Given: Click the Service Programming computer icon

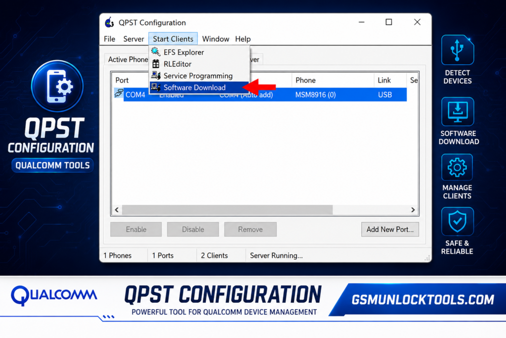Looking at the screenshot, I should pos(156,75).
